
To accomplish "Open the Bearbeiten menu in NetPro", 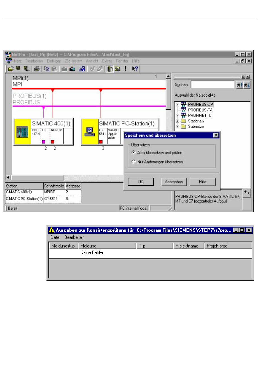I will (34, 61).
